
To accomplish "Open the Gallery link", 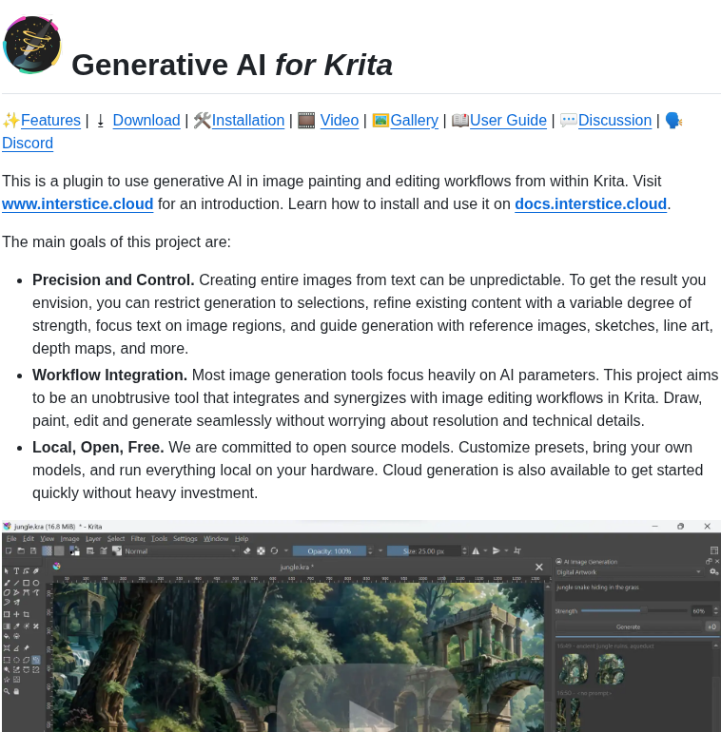I will click(x=414, y=120).
